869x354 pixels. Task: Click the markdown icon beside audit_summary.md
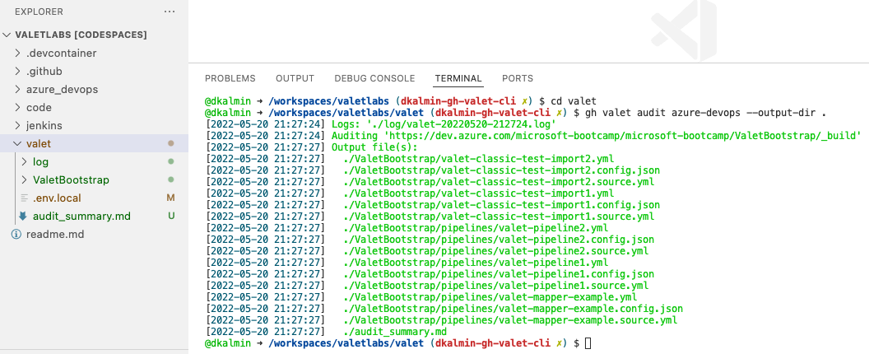(x=23, y=216)
